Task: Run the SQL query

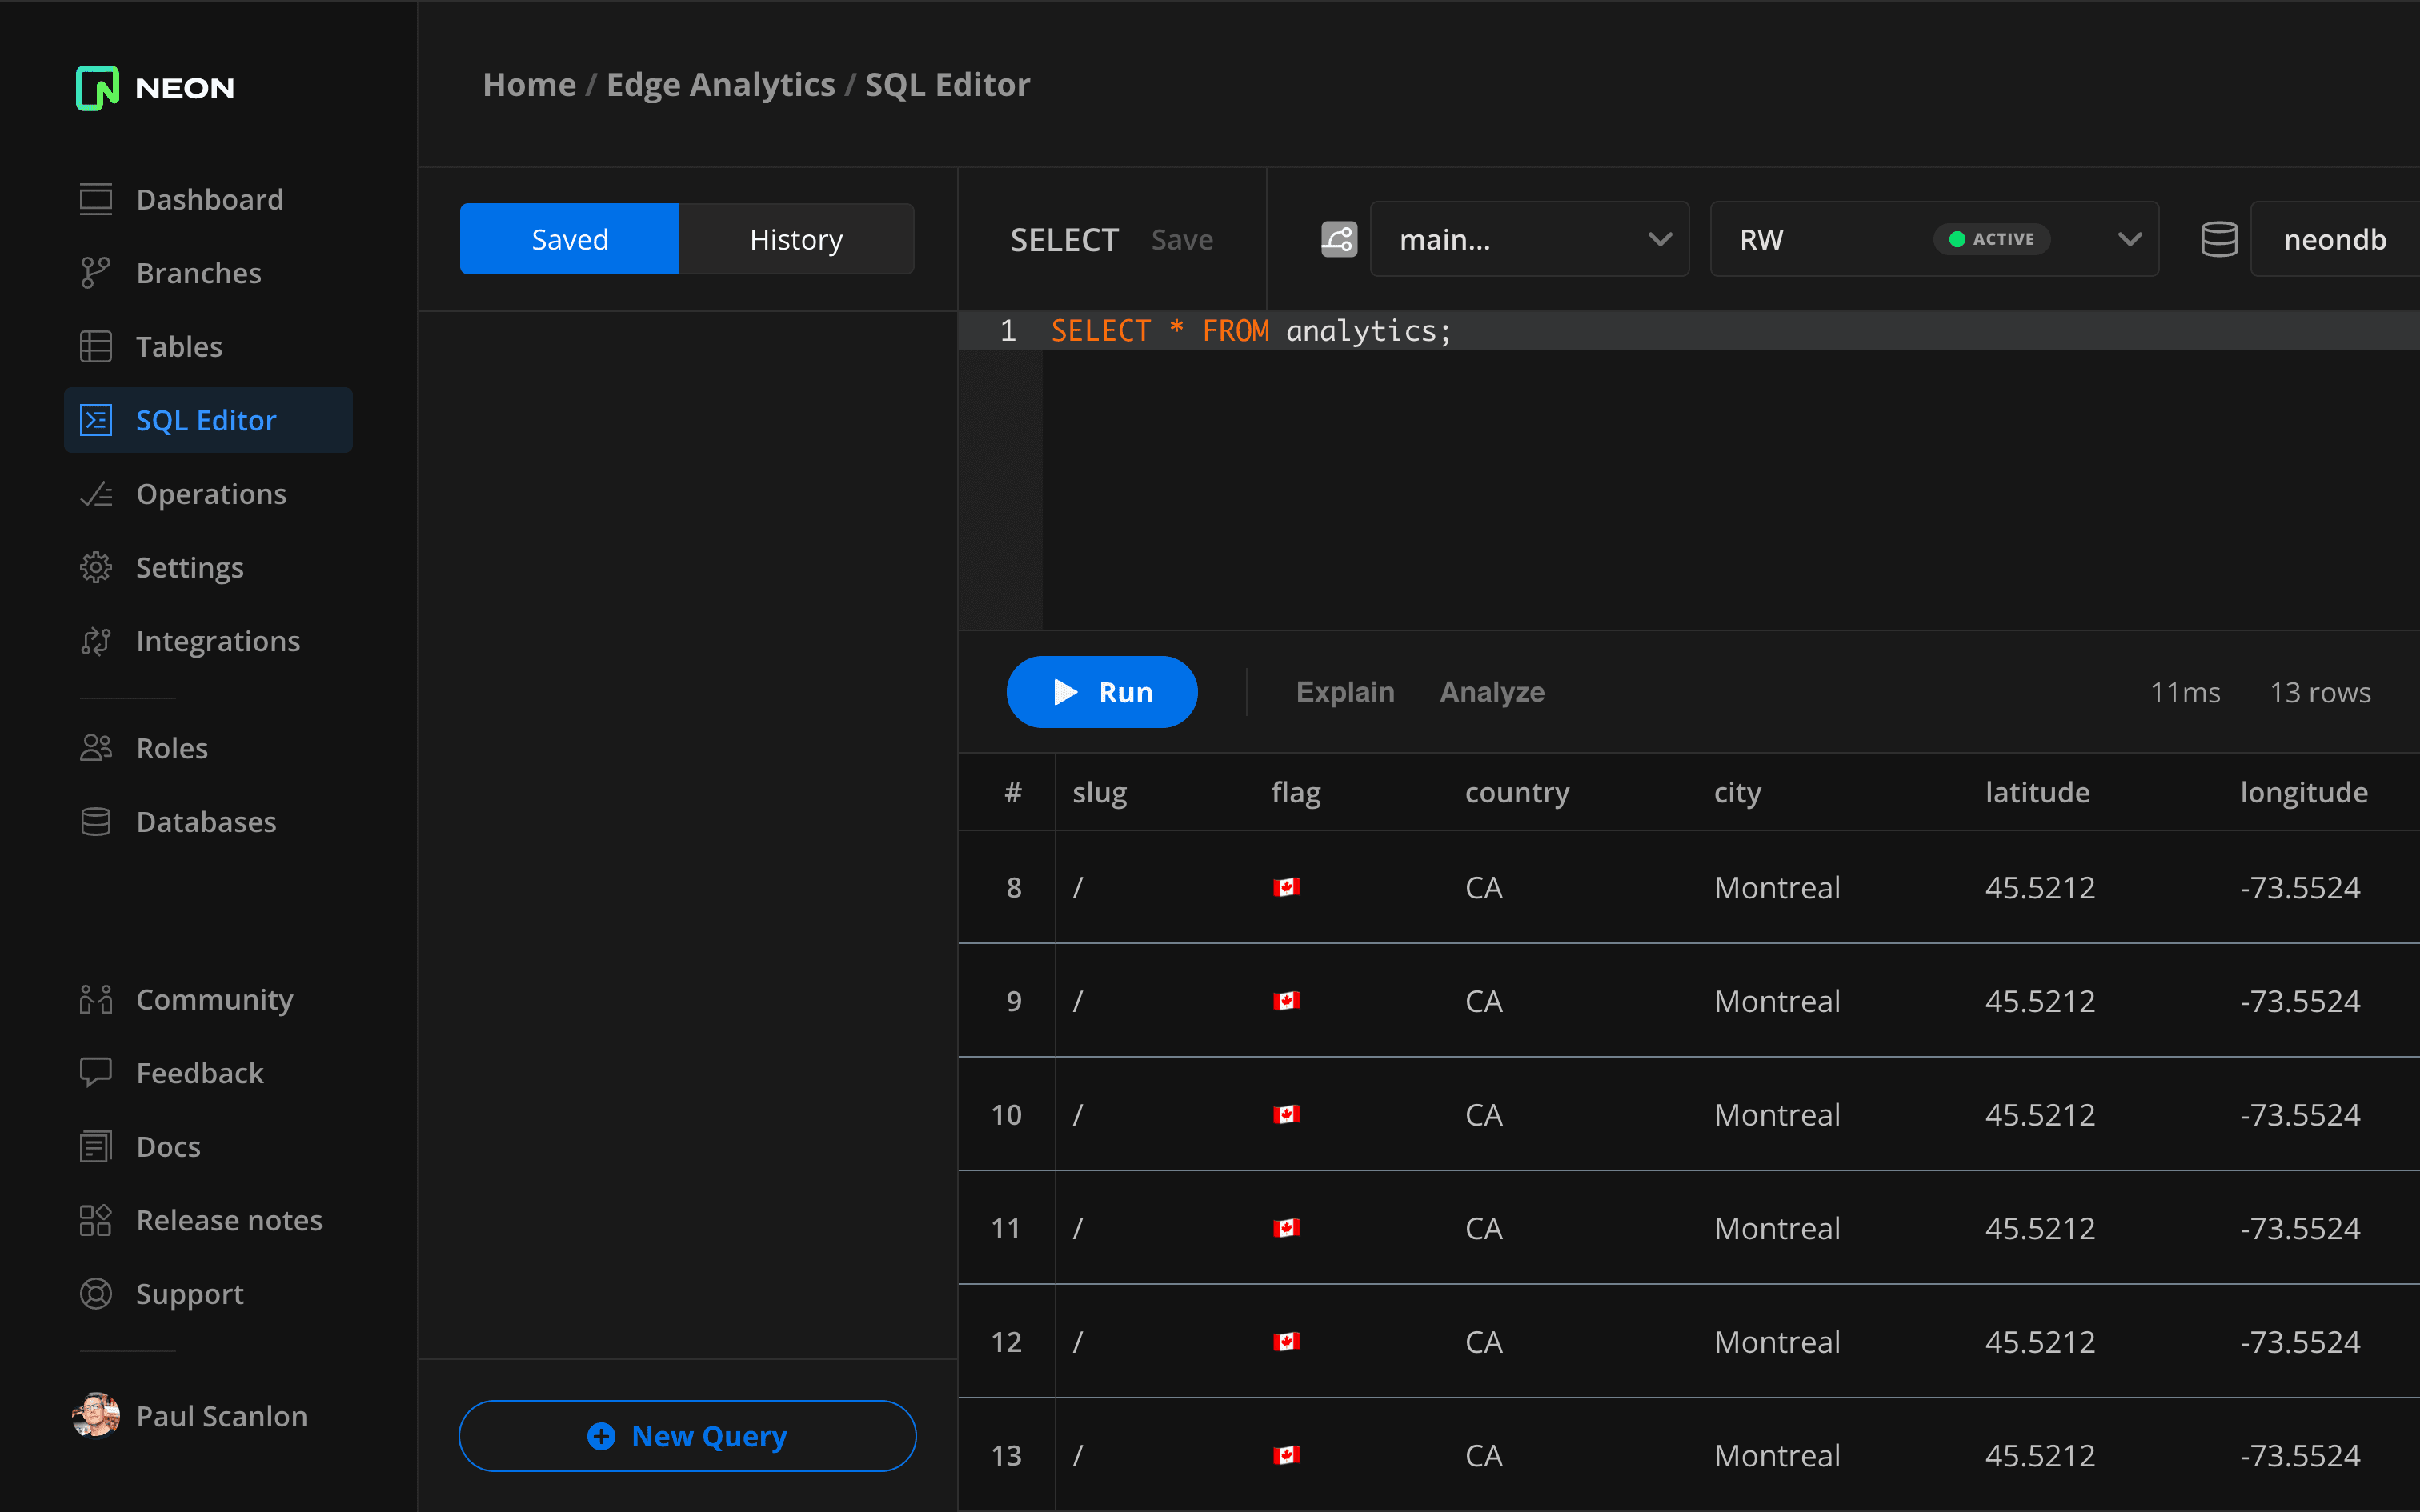Action: click(1101, 691)
